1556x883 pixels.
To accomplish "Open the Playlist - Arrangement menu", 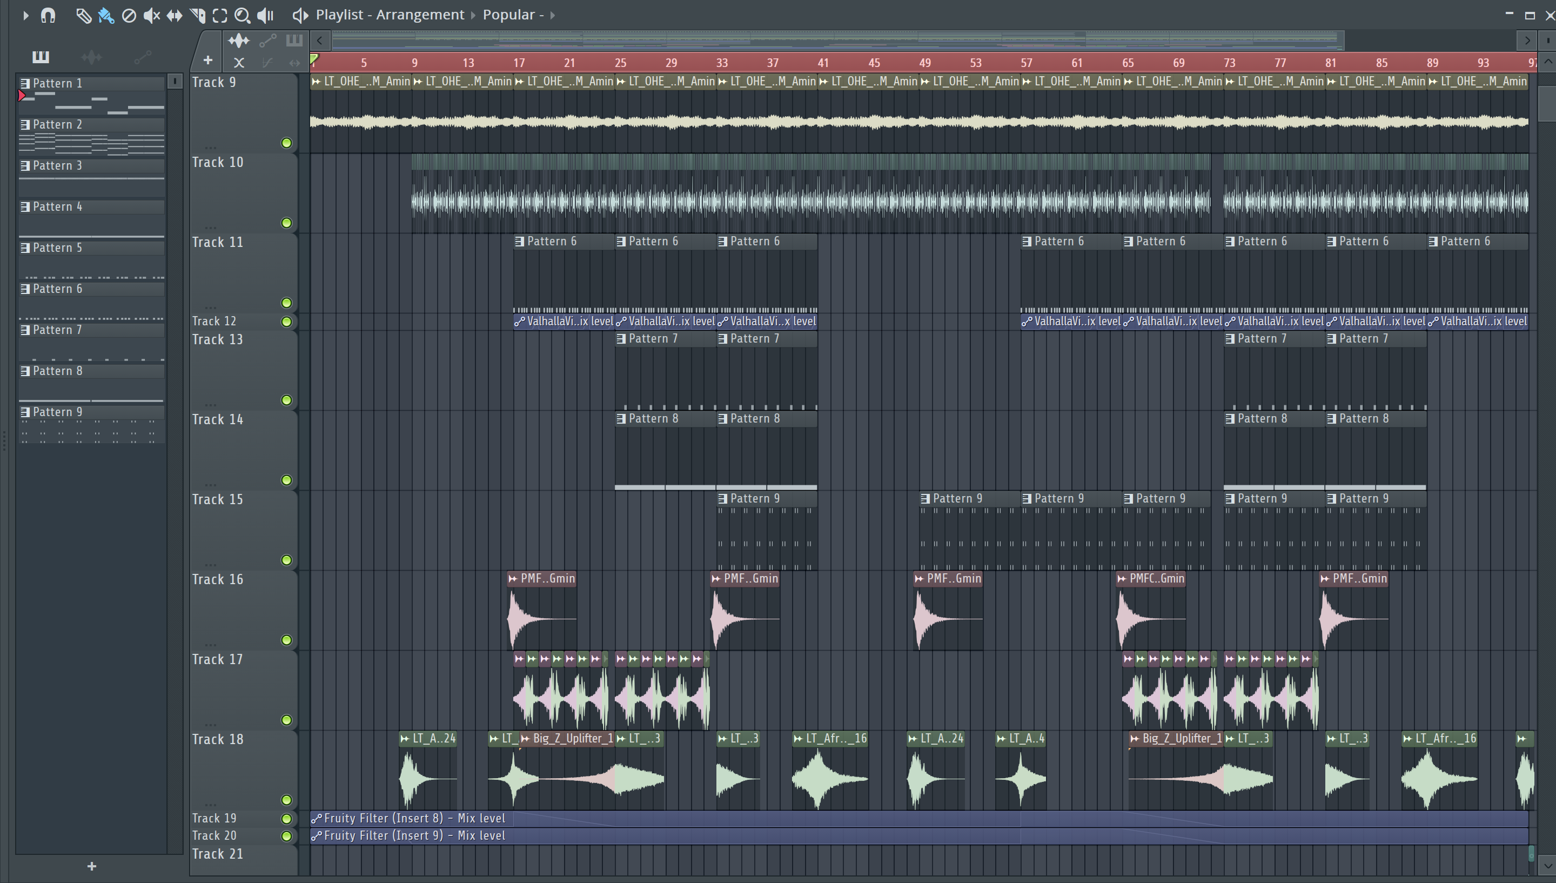I will pyautogui.click(x=390, y=15).
